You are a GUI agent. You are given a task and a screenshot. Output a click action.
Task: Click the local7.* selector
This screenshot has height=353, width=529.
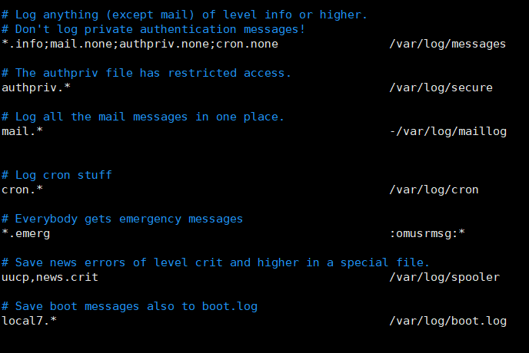coord(29,321)
